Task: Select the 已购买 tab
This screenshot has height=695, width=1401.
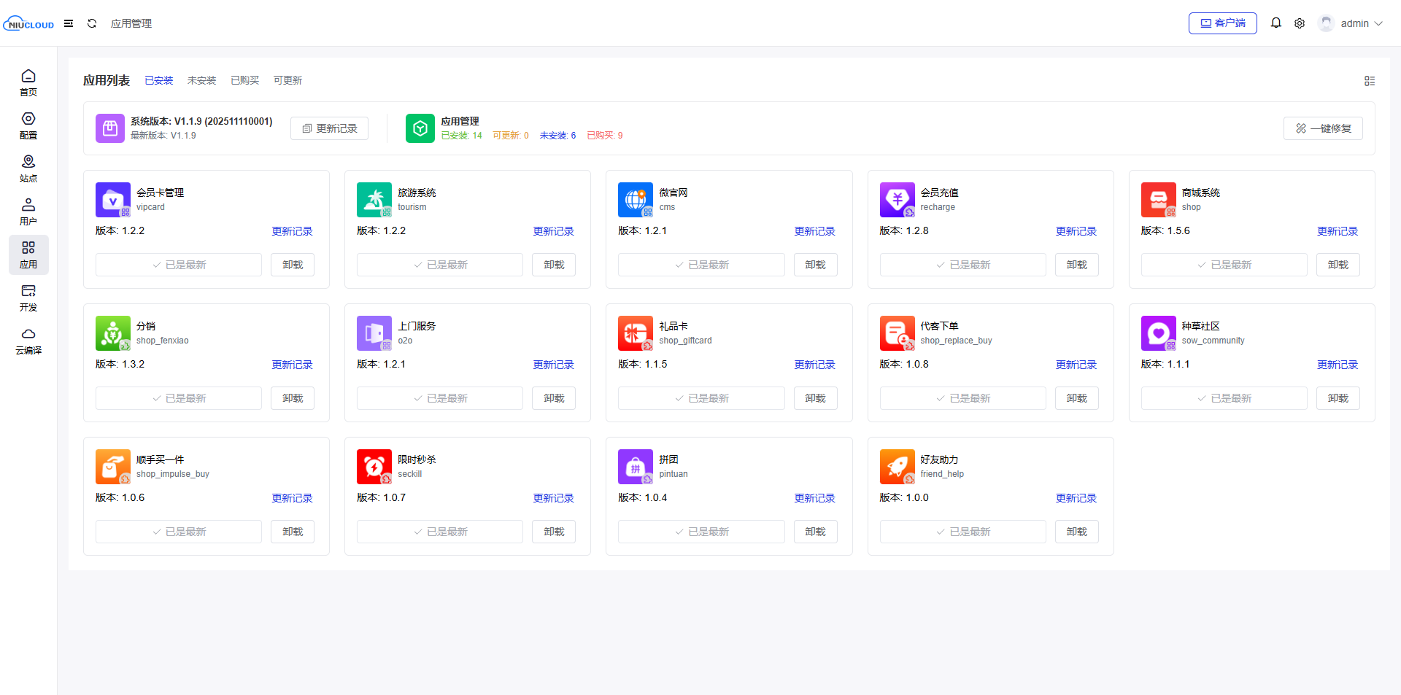Action: coord(244,80)
